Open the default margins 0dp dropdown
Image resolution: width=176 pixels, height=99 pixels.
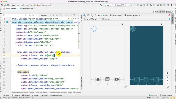click(x=91, y=19)
